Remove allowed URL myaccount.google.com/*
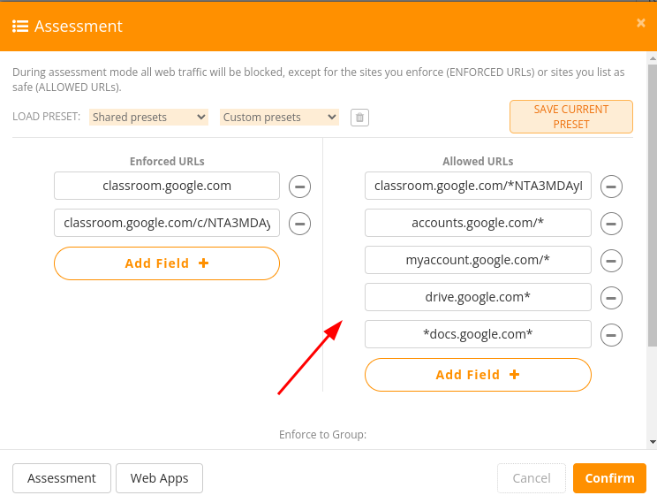This screenshot has height=503, width=657. 611,261
